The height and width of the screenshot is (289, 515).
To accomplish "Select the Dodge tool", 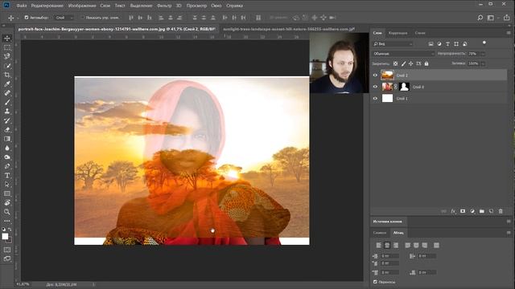I will (7, 157).
